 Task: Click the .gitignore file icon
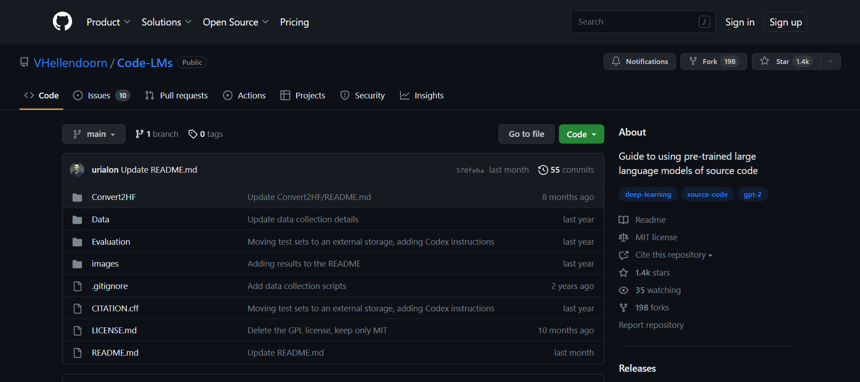pos(77,286)
